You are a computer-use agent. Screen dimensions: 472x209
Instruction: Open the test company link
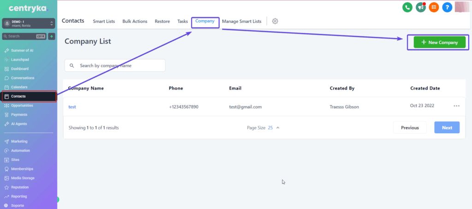[x=72, y=107]
